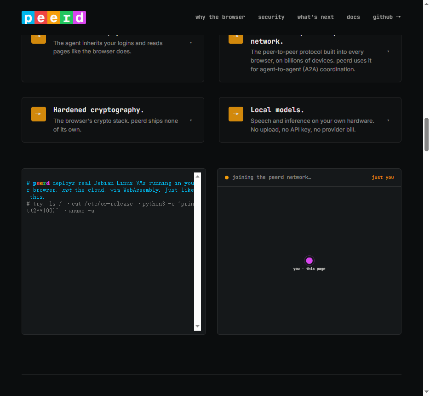Screen dimensions: 430x396
Task: Expand the Hardened cryptography card triangle
Action: point(191,121)
